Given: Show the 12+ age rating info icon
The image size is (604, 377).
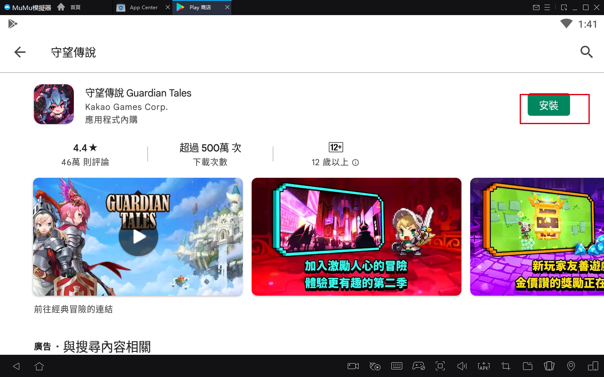Looking at the screenshot, I should [x=356, y=162].
